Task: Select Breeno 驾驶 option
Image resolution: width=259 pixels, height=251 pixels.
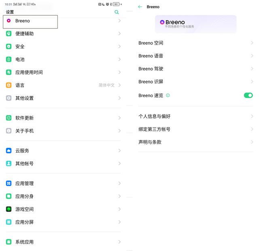Action: click(x=195, y=68)
